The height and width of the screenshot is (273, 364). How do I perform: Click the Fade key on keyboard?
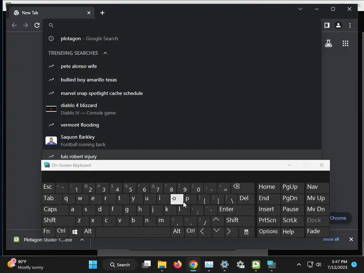pyautogui.click(x=317, y=232)
